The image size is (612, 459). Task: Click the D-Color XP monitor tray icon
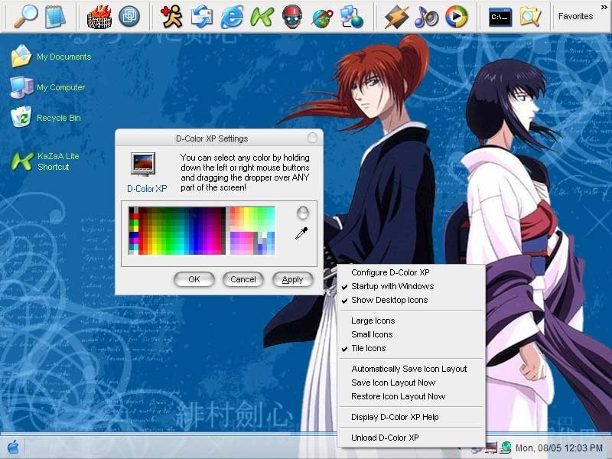(x=490, y=448)
